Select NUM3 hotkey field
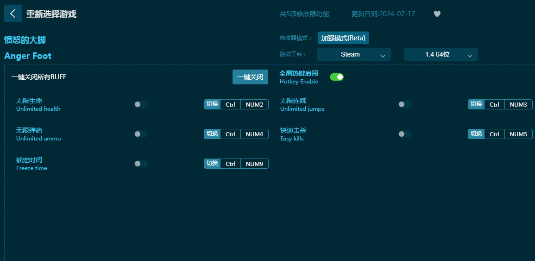Viewport: 535px width, 261px height. click(519, 104)
